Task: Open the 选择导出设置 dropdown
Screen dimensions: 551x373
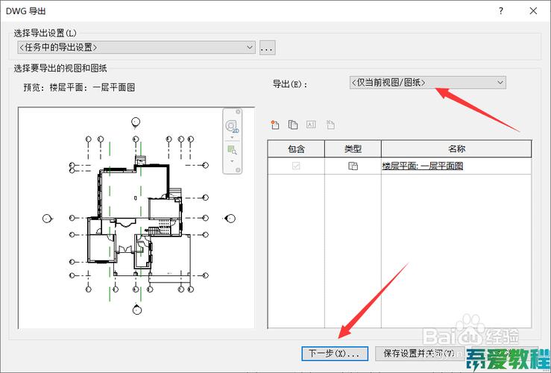Action: coord(136,47)
